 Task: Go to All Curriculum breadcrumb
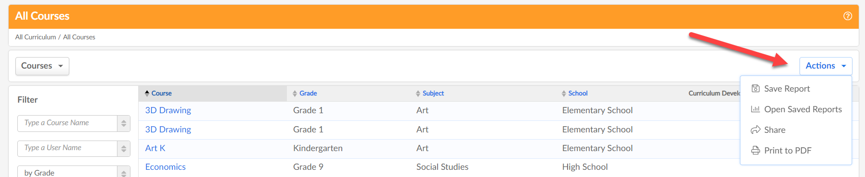coord(36,37)
